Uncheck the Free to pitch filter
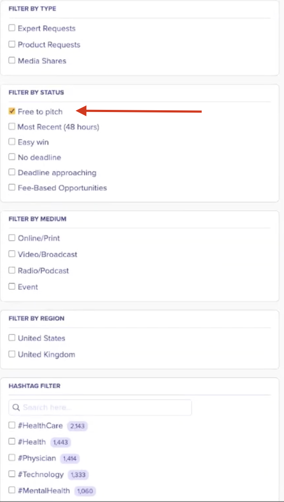The height and width of the screenshot is (502, 284). click(x=12, y=112)
